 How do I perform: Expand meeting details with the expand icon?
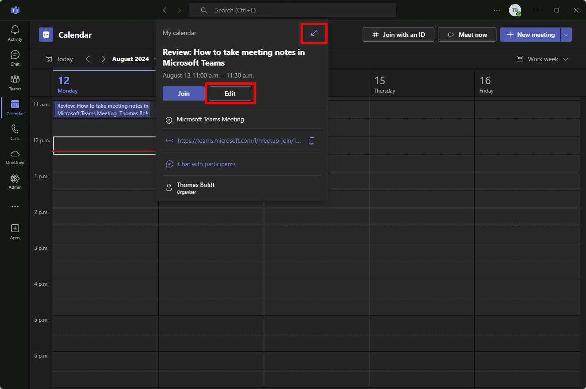[314, 33]
